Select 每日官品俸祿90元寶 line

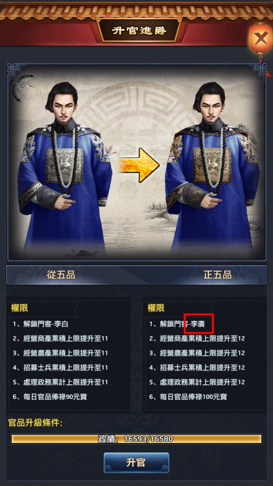[x=50, y=397]
